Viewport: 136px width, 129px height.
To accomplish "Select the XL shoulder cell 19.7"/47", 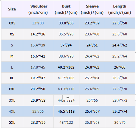I will pos(38,78).
